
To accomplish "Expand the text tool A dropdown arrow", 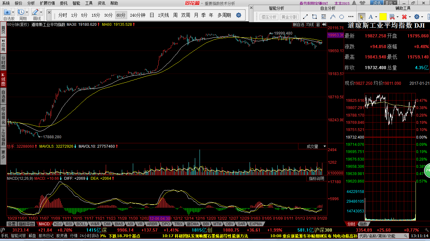I will [x=376, y=17].
